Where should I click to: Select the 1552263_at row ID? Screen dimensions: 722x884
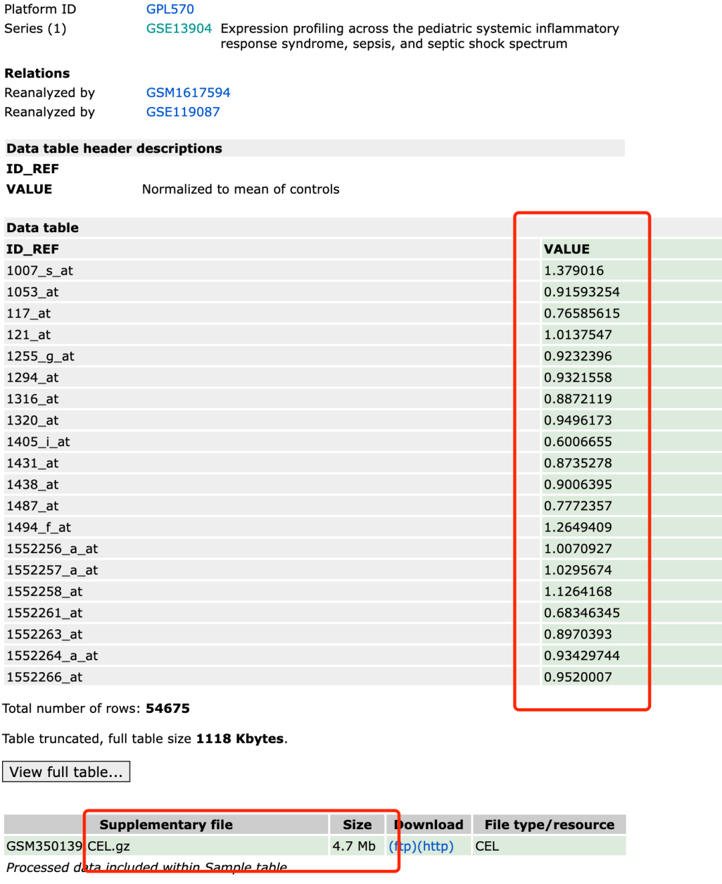click(x=45, y=635)
